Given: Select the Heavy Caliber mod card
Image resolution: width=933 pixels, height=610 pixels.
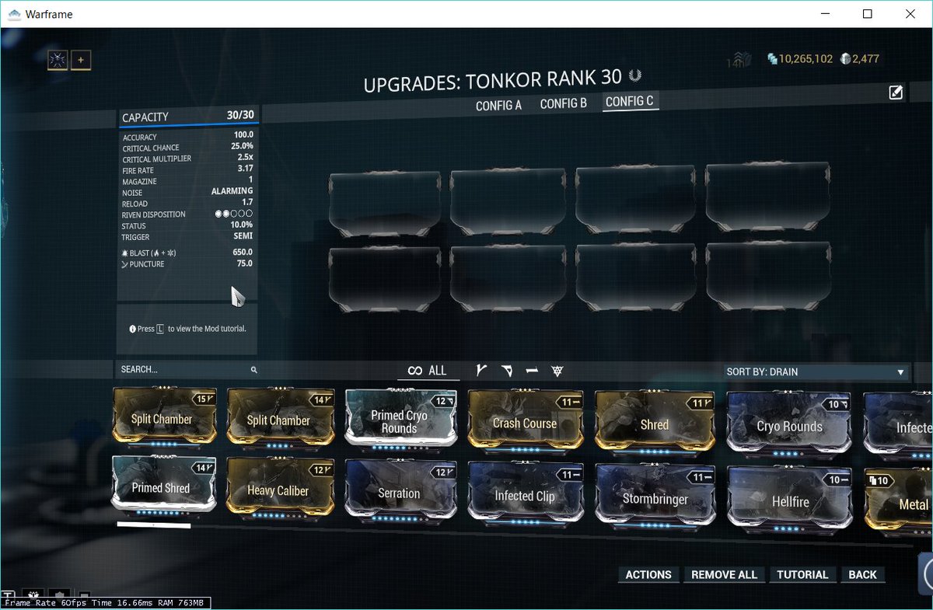Looking at the screenshot, I should point(280,488).
